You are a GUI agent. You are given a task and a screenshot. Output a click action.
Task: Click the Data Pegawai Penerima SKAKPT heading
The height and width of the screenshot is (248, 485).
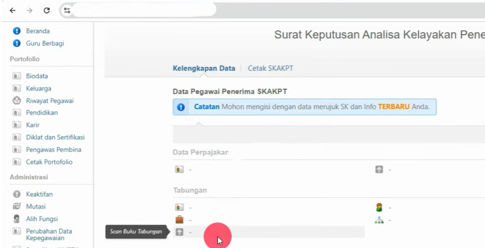pyautogui.click(x=230, y=92)
